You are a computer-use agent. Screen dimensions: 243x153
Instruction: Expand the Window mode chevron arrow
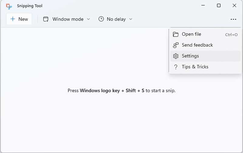pos(88,19)
